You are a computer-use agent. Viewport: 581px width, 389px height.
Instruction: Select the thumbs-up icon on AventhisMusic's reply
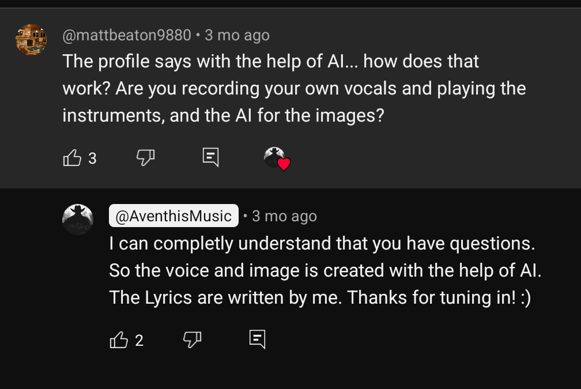pyautogui.click(x=119, y=339)
